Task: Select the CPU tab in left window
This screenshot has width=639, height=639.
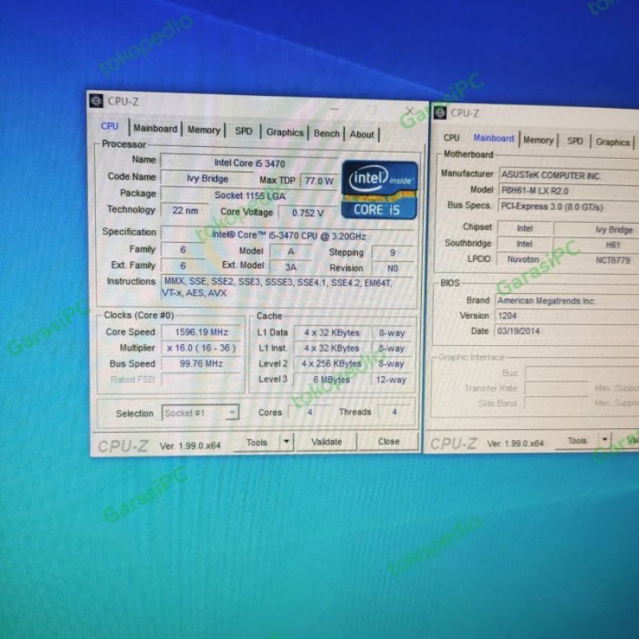Action: click(x=109, y=126)
